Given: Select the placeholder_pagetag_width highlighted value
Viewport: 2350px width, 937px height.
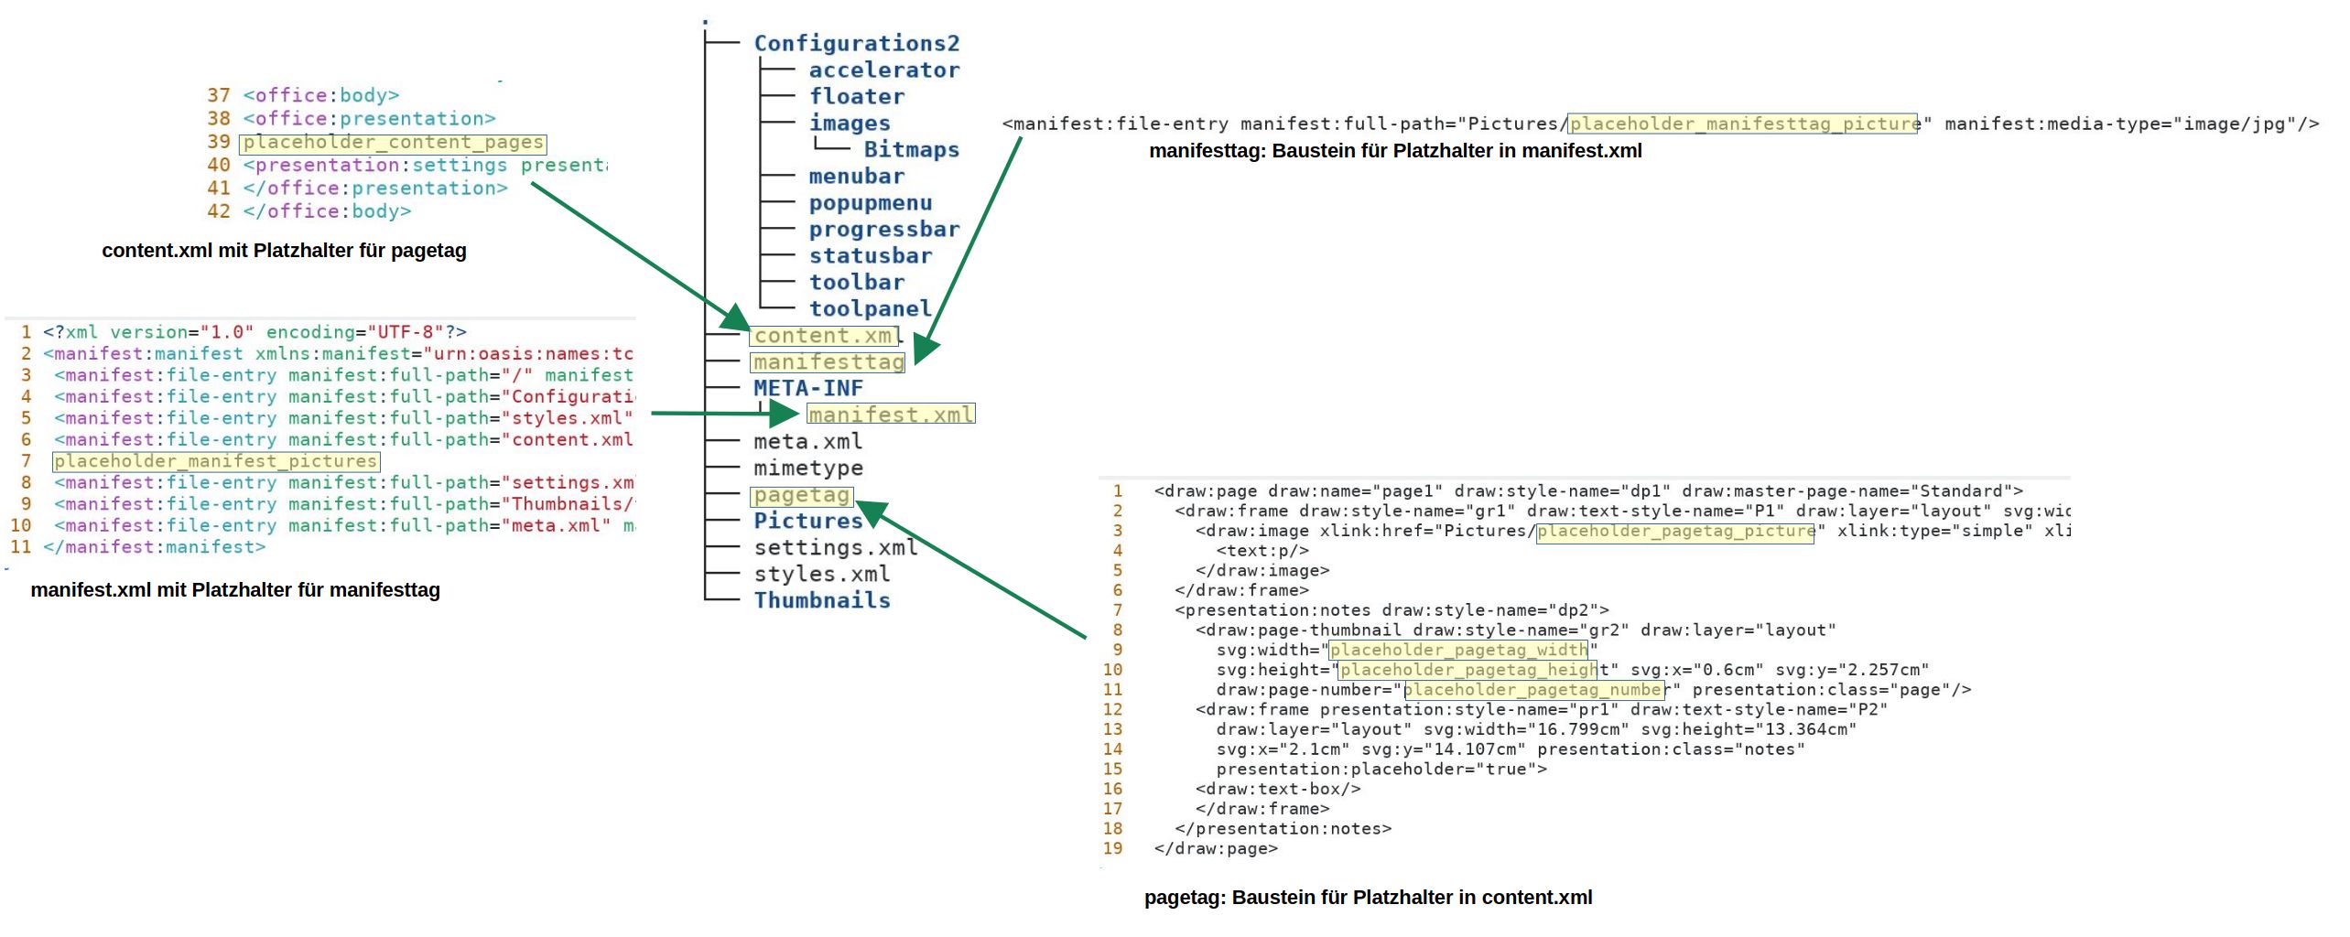Looking at the screenshot, I should click(1458, 650).
